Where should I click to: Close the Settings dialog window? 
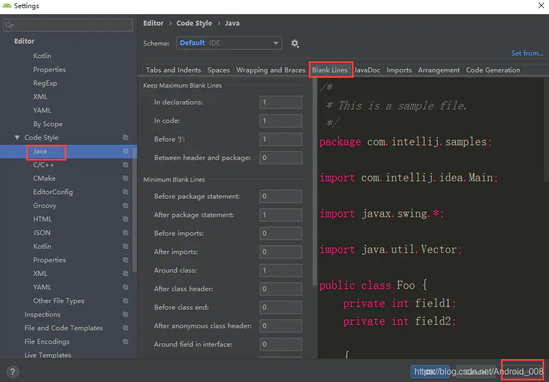[x=541, y=5]
